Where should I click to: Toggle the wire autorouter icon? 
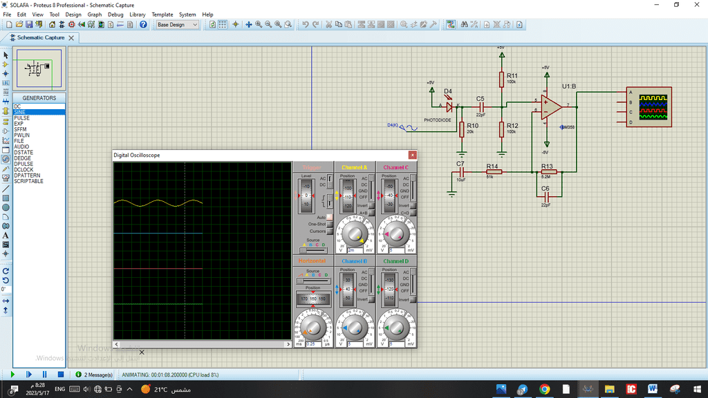click(451, 25)
